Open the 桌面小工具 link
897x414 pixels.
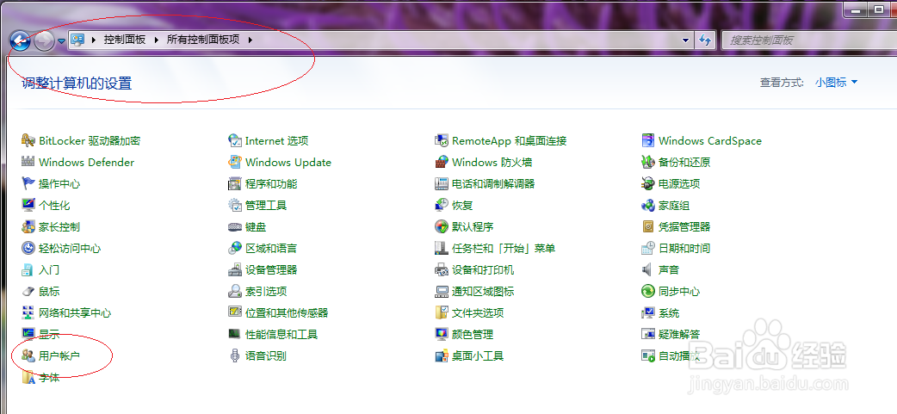click(x=478, y=355)
